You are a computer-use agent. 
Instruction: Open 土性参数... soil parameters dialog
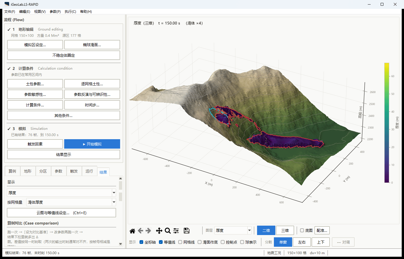(35, 84)
